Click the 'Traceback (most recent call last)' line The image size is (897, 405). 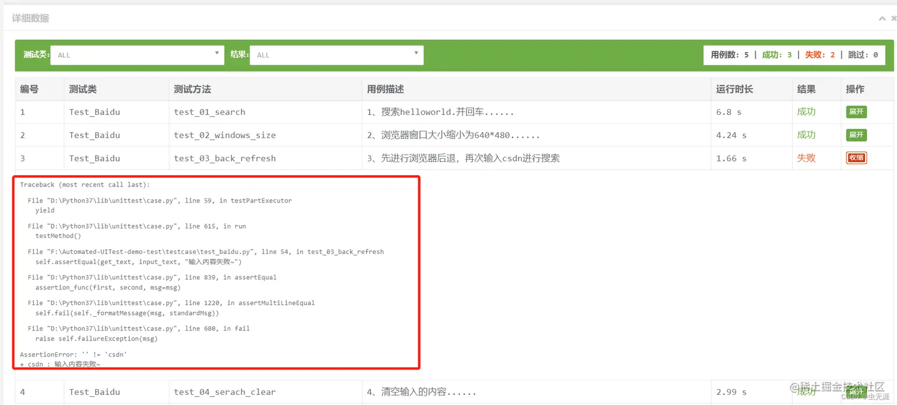click(x=85, y=185)
